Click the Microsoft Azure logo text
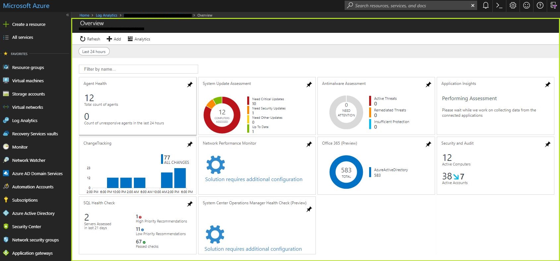Screen dimensions: 560x261 [x=26, y=6]
